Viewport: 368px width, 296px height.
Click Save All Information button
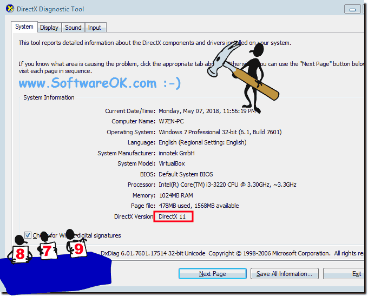(x=285, y=274)
